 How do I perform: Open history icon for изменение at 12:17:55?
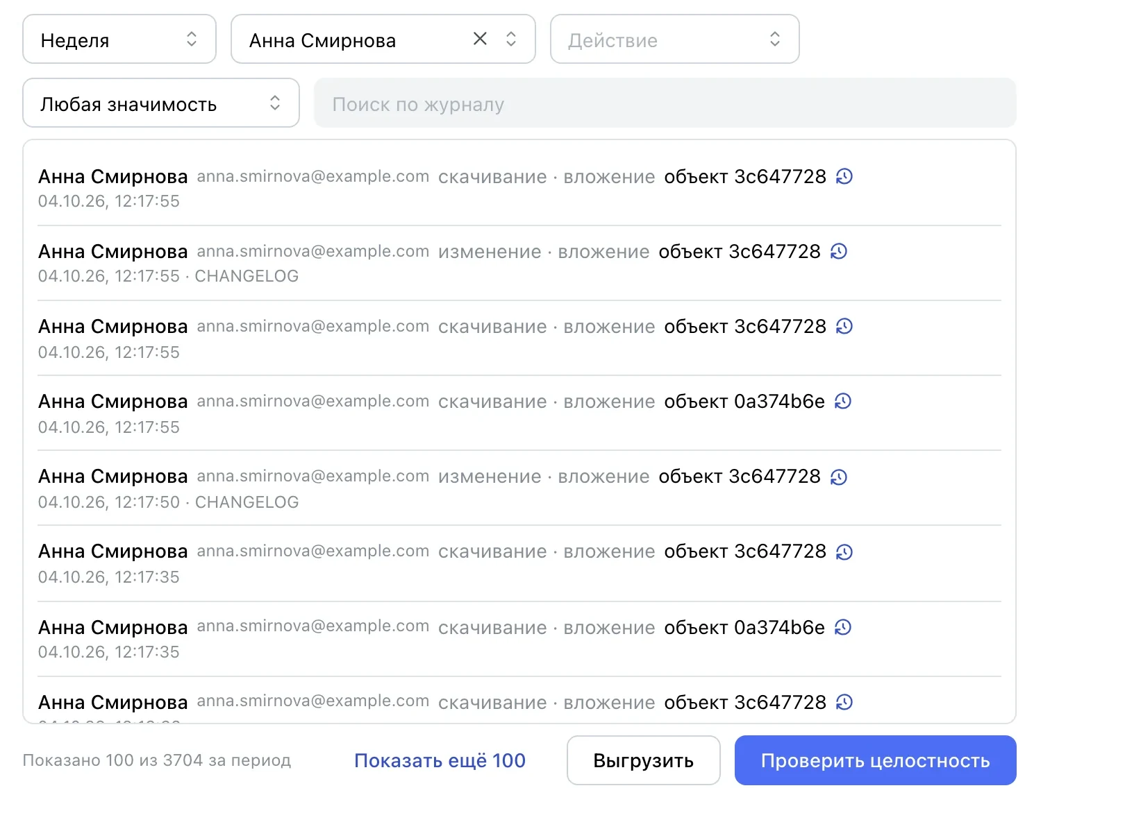pyautogui.click(x=839, y=251)
